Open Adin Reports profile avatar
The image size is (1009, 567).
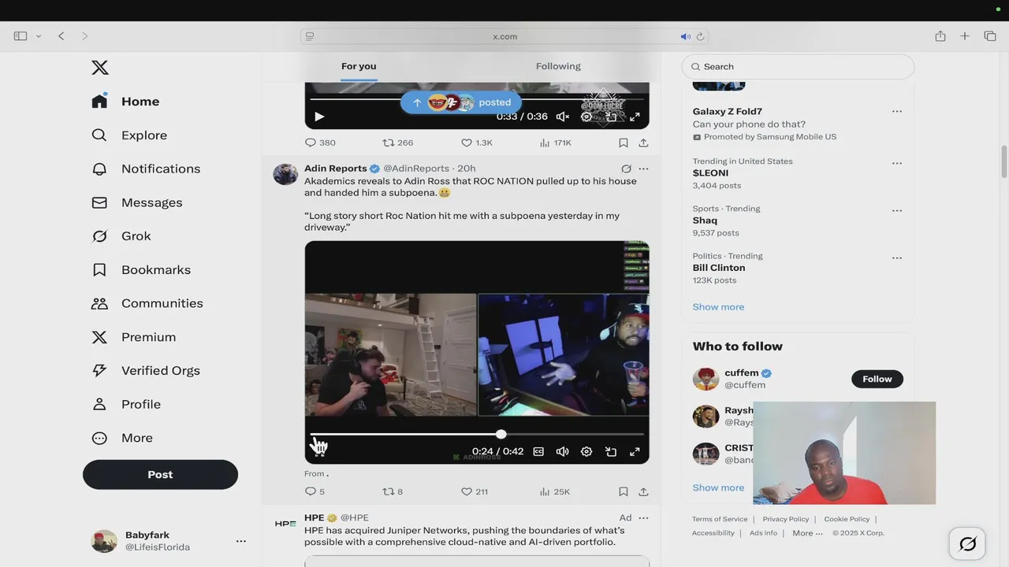pyautogui.click(x=285, y=174)
